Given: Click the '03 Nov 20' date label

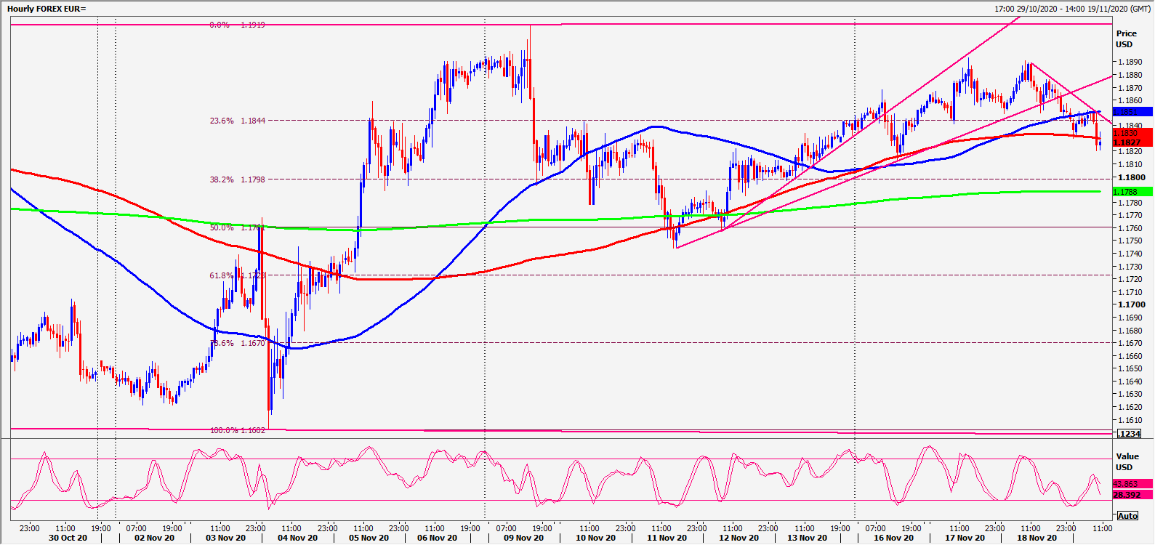Looking at the screenshot, I should 226,538.
